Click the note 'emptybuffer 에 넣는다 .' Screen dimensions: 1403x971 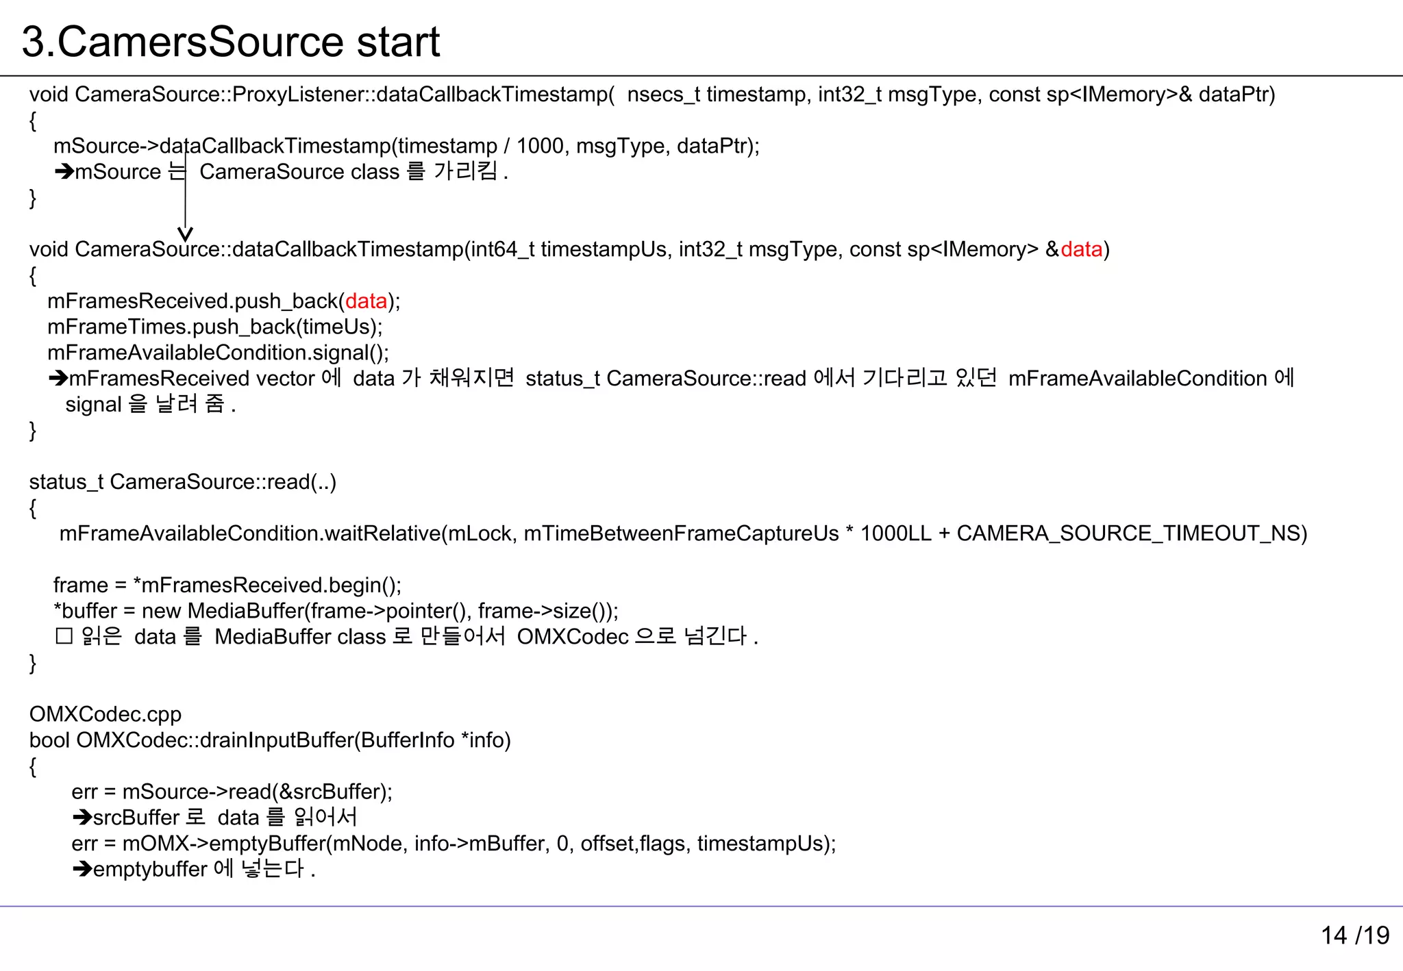point(194,869)
